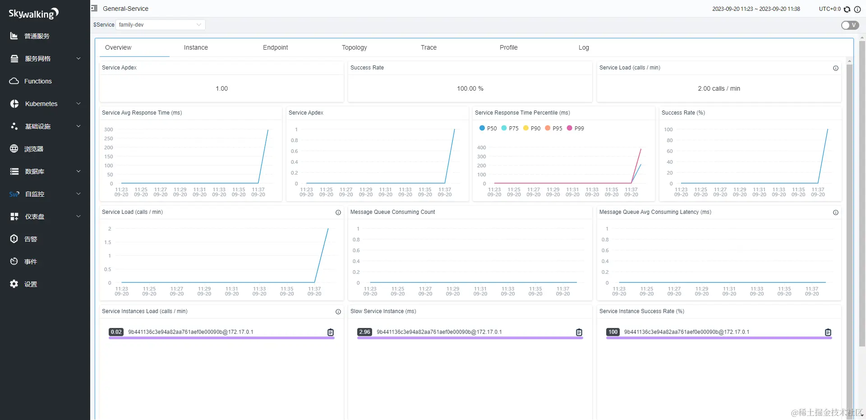Viewport: 866px width, 420px height.
Task: Expand the 数据库 sidebar section
Action: (x=45, y=171)
